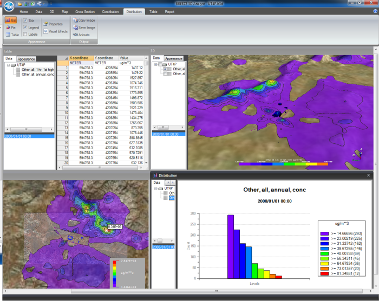Copy Image to clipboard
379x301 pixels.
pyautogui.click(x=84, y=20)
